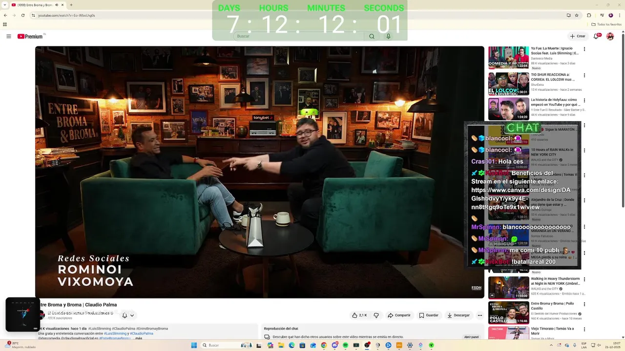
Task: Open options for Ya Fue: La Muerte video
Action: [584, 49]
